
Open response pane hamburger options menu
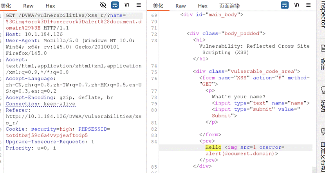pos(309,5)
